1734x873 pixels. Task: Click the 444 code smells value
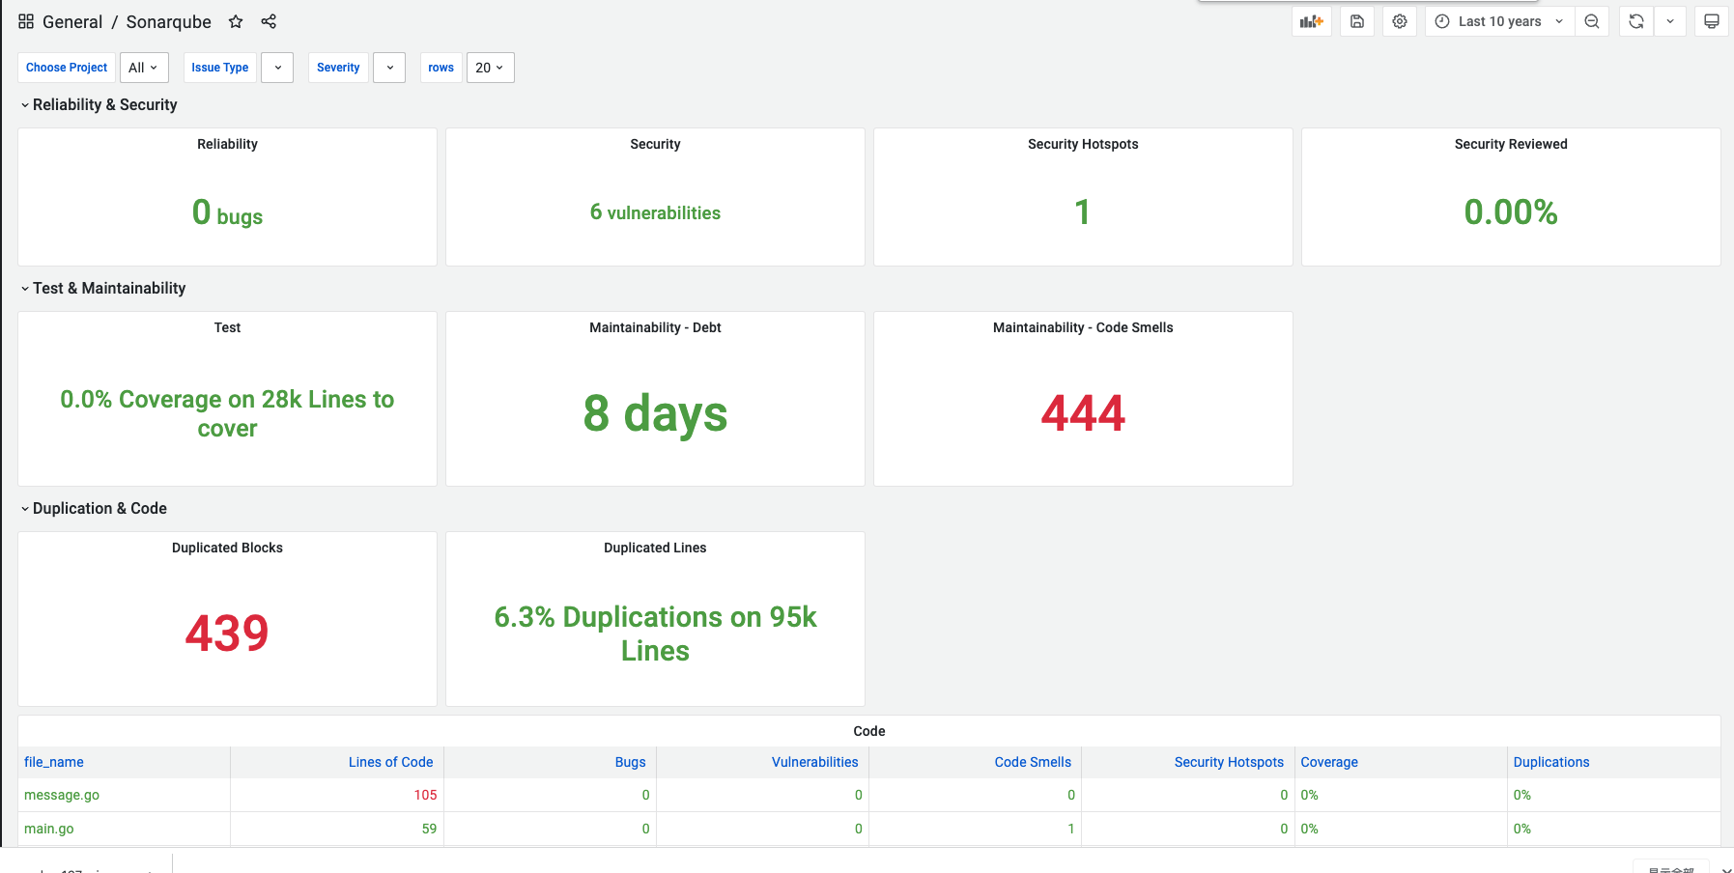click(x=1083, y=413)
